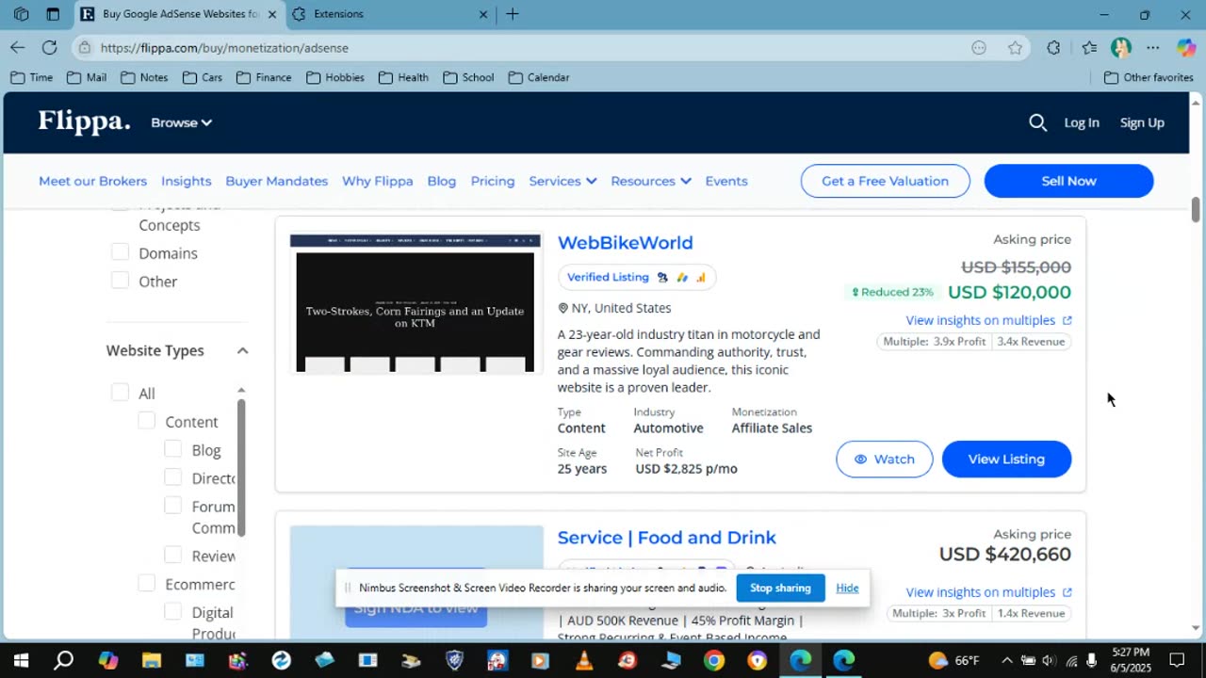The image size is (1206, 678).
Task: Click the Flippa search magnifier icon
Action: tap(1037, 122)
